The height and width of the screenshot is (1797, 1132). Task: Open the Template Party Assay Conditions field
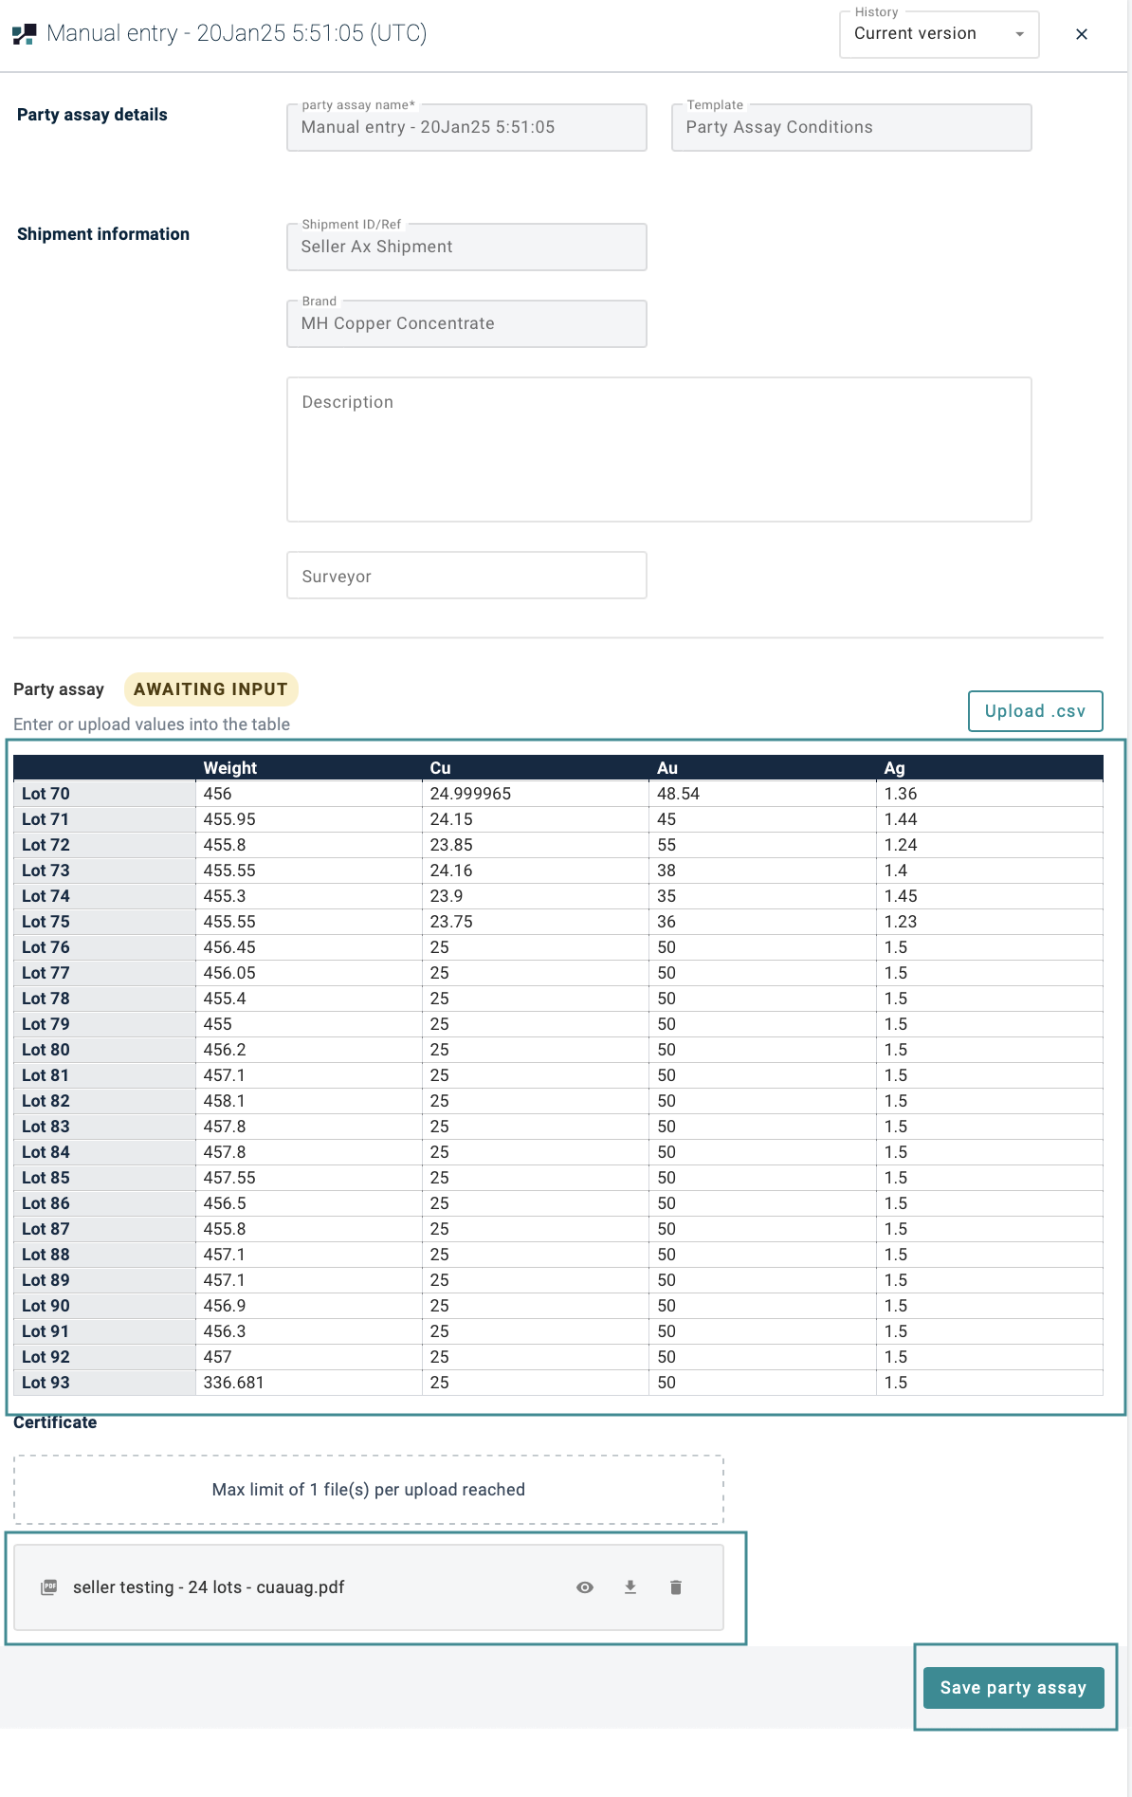click(850, 128)
